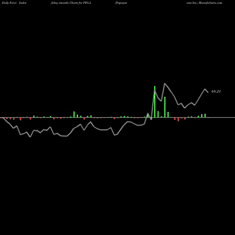The image size is (235, 235).
Task: Click the highest peak of the grey line
Action: pos(164,84)
